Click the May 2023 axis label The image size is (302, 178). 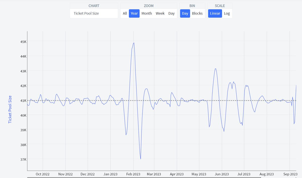tap(199, 174)
